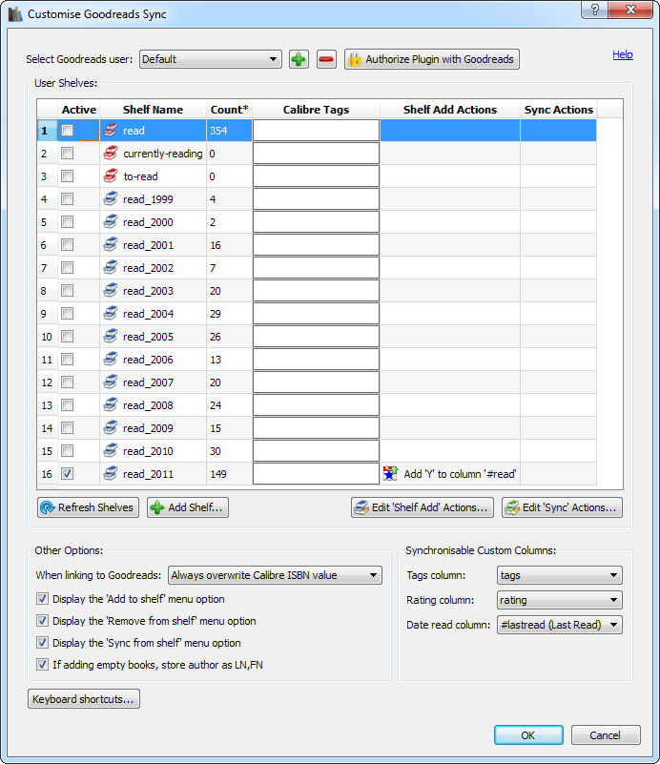The width and height of the screenshot is (660, 764).
Task: Tick the Active checkbox for read_1999
Action: pyautogui.click(x=67, y=198)
